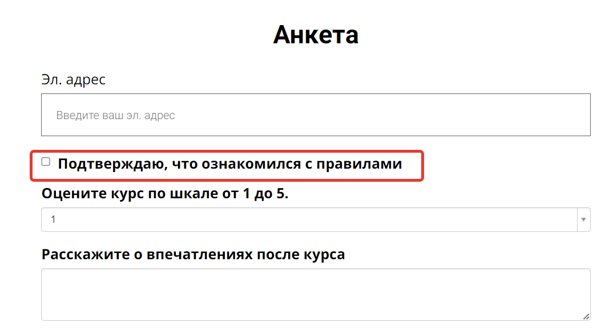The width and height of the screenshot is (609, 331).
Task: Open the course rating dropdown
Action: (316, 220)
